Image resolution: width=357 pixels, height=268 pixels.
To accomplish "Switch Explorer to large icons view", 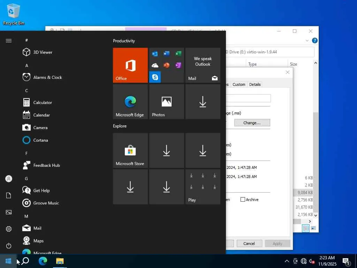I will (x=313, y=228).
